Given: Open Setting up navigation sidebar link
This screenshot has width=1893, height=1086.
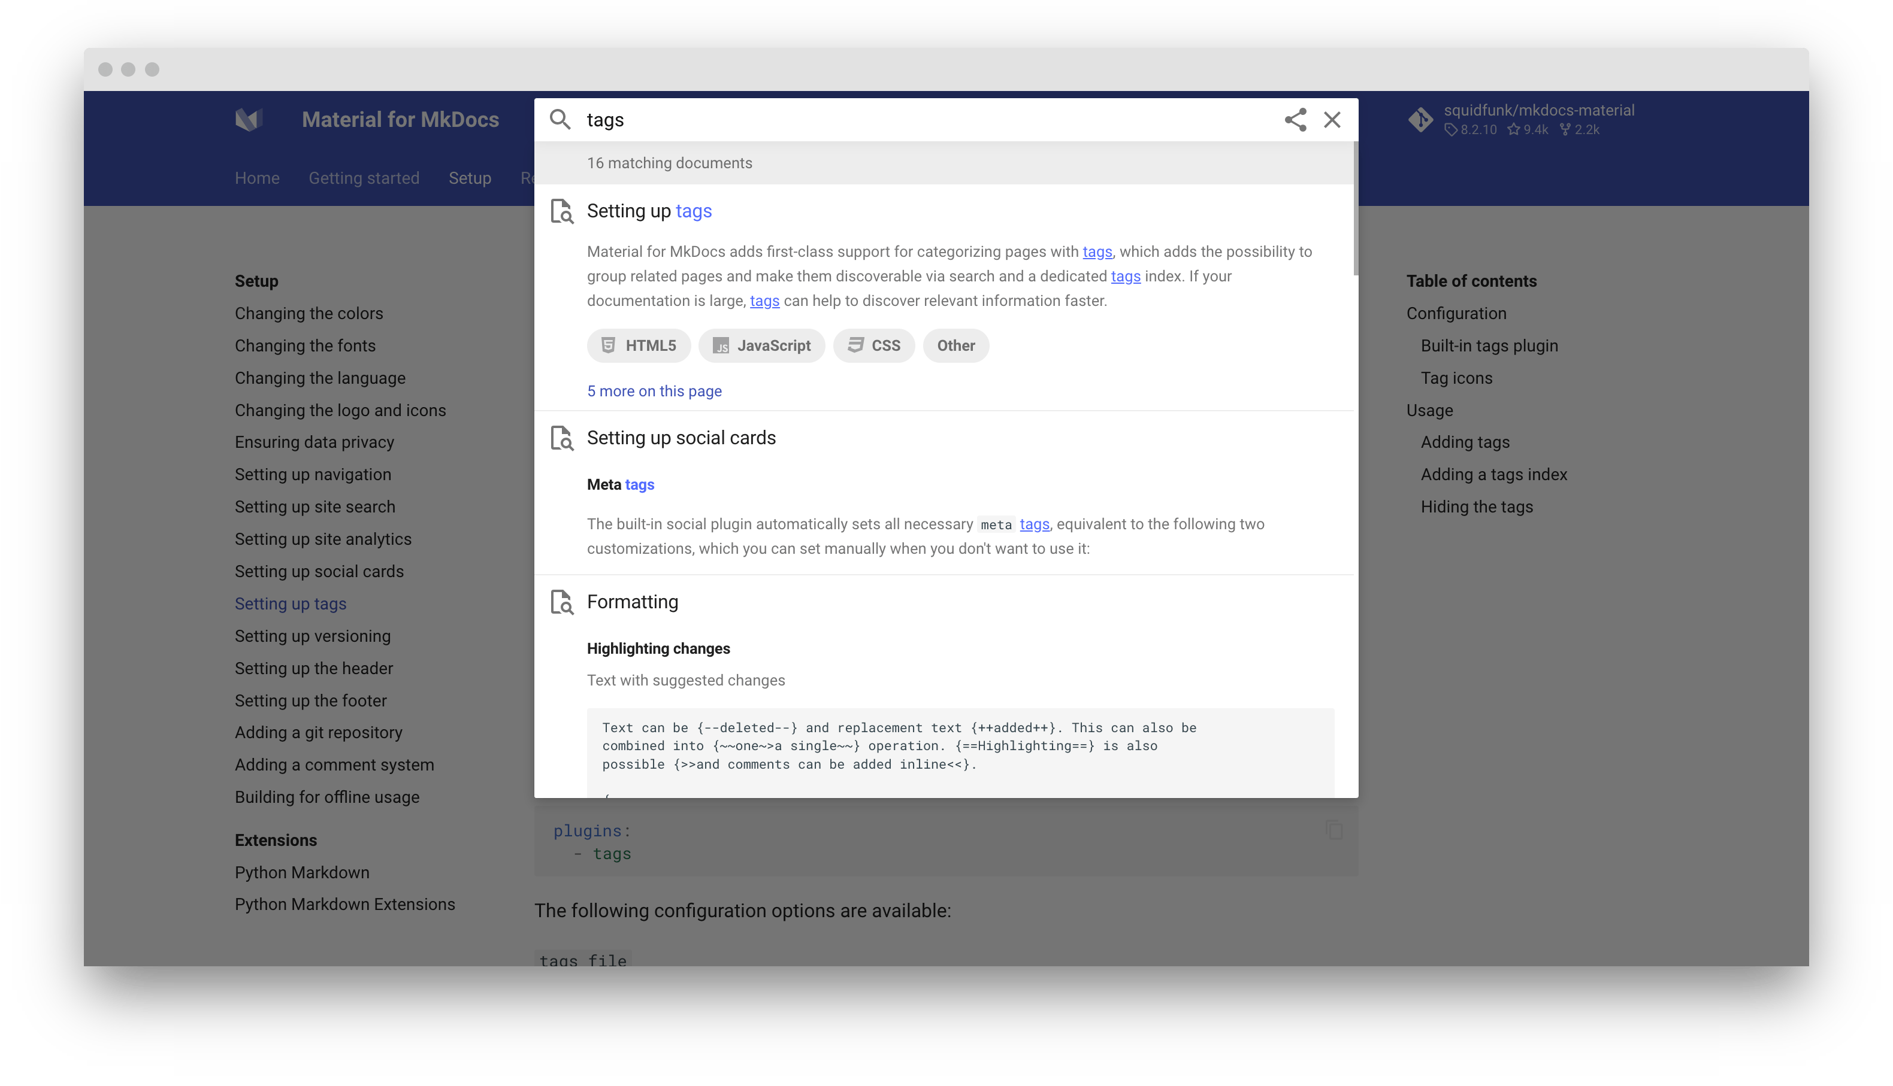Looking at the screenshot, I should pyautogui.click(x=313, y=474).
